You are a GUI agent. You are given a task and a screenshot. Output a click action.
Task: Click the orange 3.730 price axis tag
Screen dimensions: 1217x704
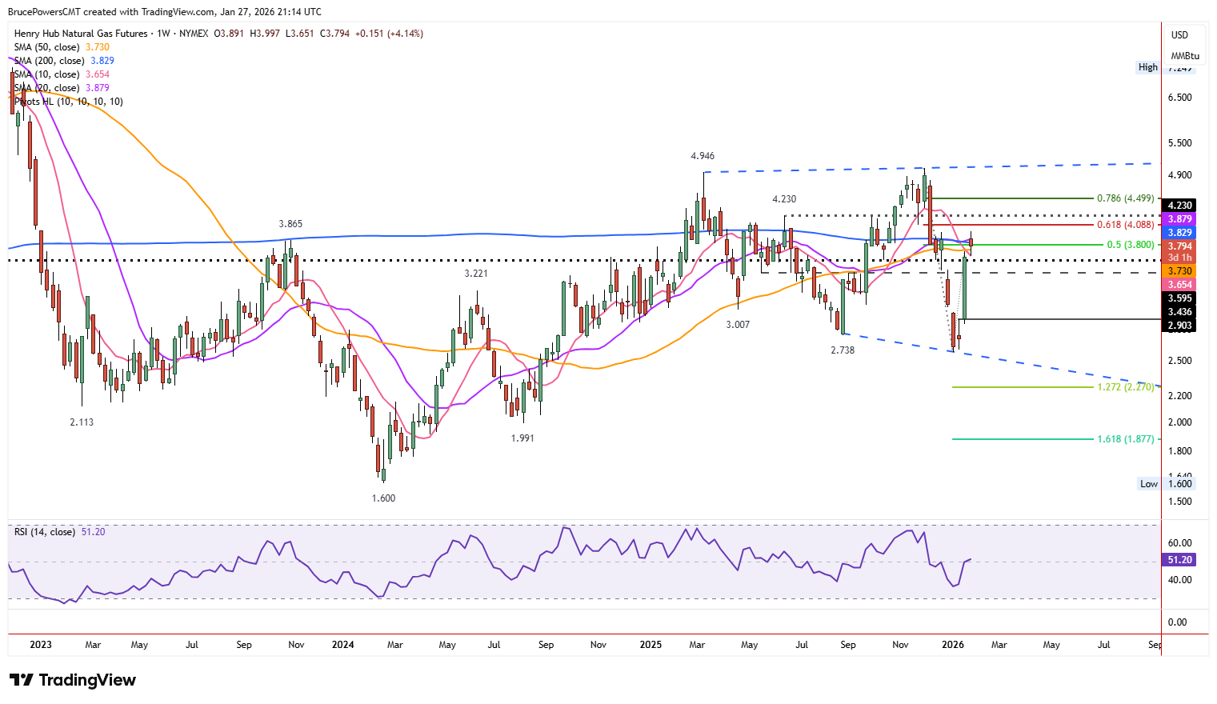click(1179, 271)
